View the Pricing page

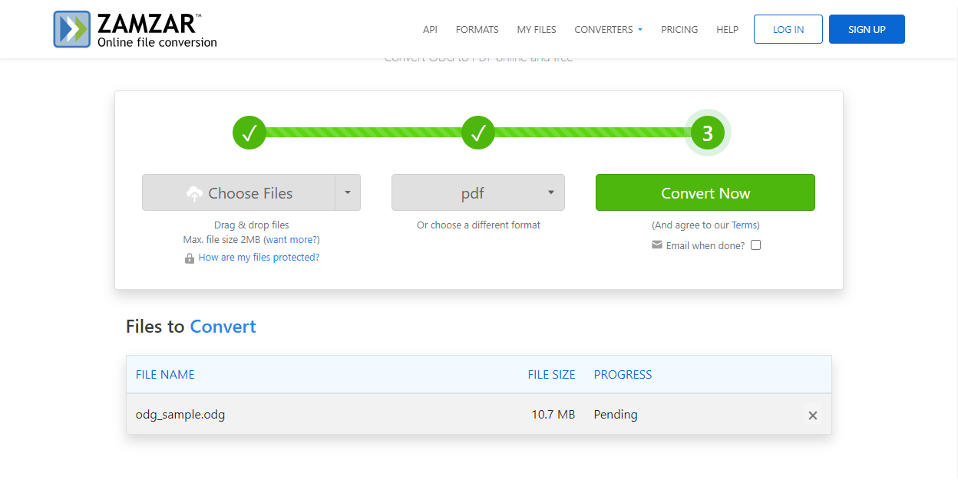(x=679, y=29)
